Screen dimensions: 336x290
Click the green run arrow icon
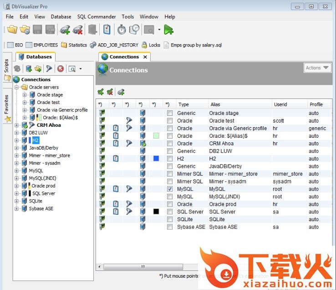(x=168, y=30)
